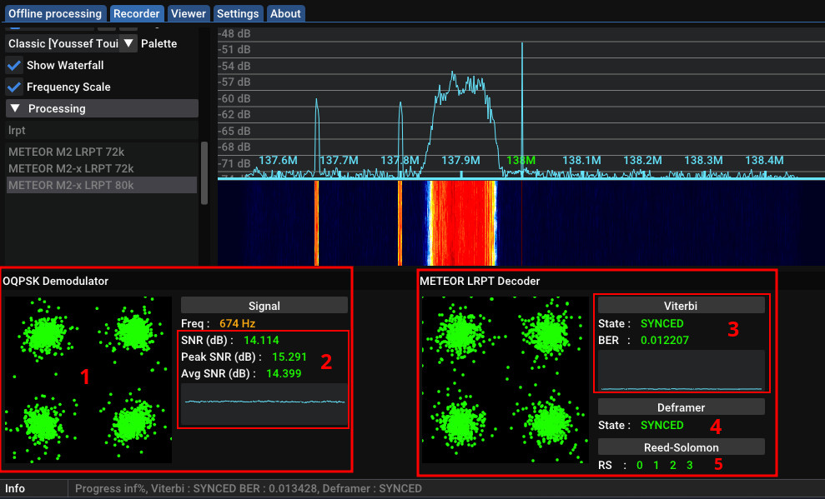Open the Viewer tab
The width and height of the screenshot is (825, 499).
coord(188,13)
